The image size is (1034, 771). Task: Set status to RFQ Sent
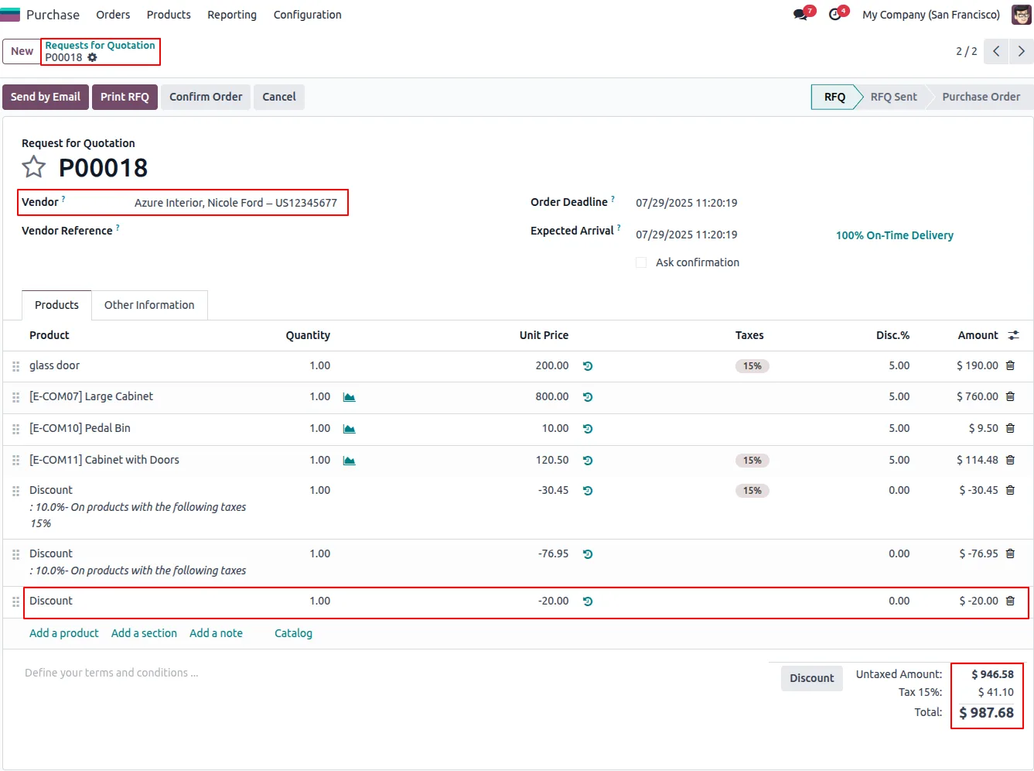click(893, 97)
